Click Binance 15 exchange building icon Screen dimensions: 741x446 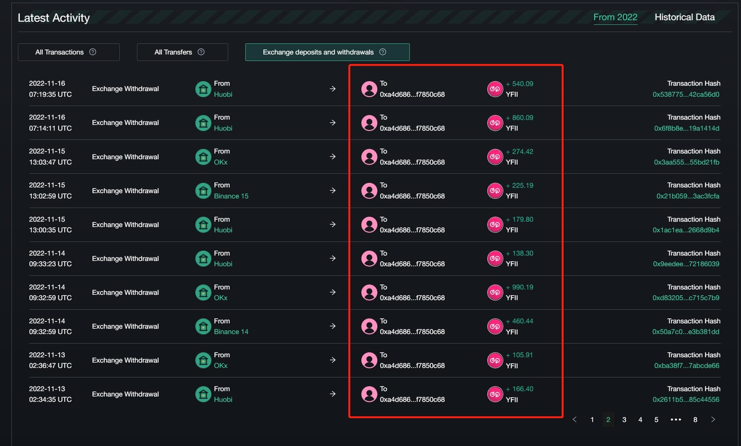203,191
